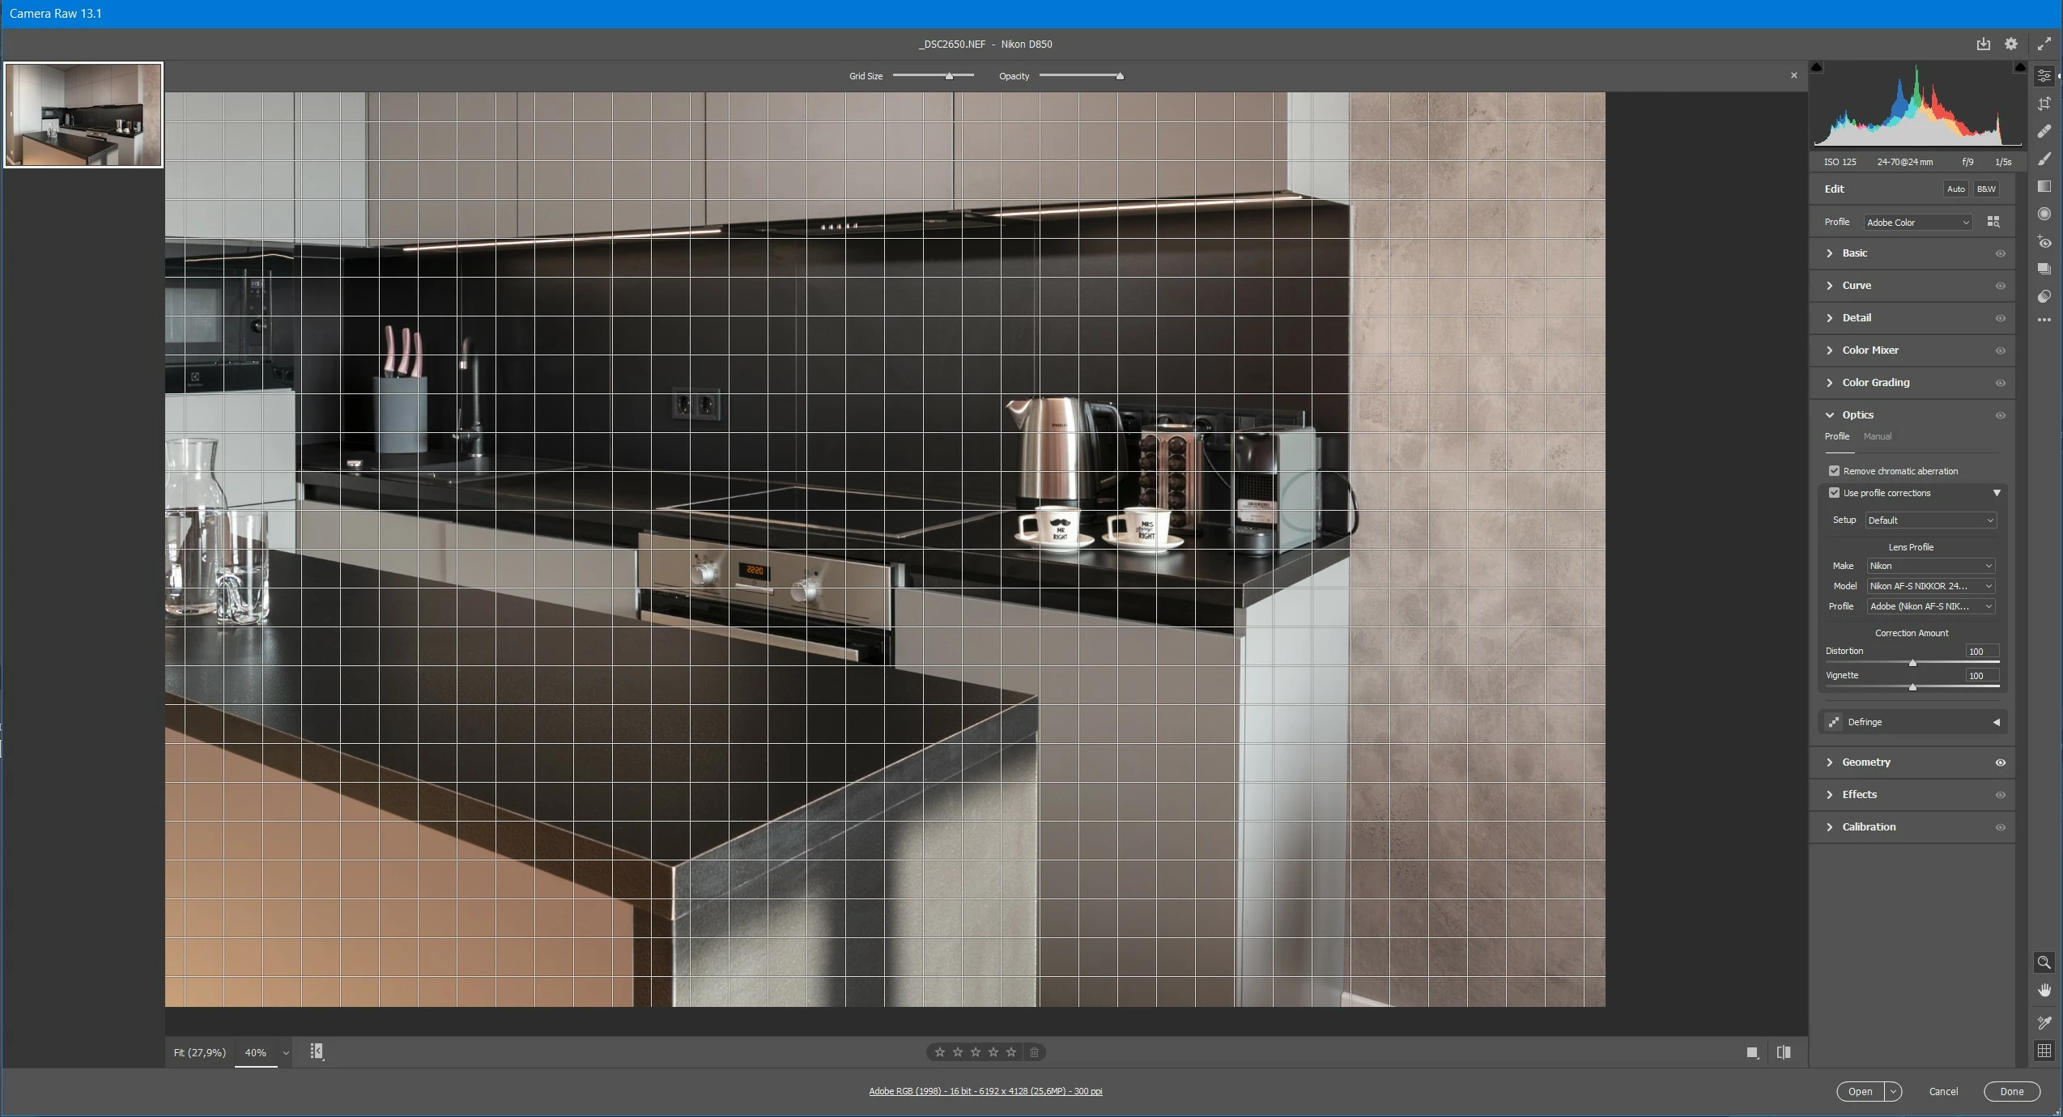Uncheck Remove chromatic aberration

1834,471
